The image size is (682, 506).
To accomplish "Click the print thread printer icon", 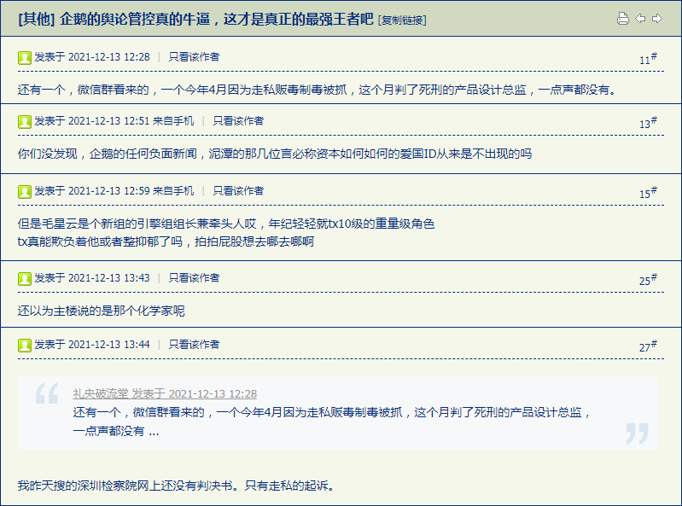I will 623,19.
